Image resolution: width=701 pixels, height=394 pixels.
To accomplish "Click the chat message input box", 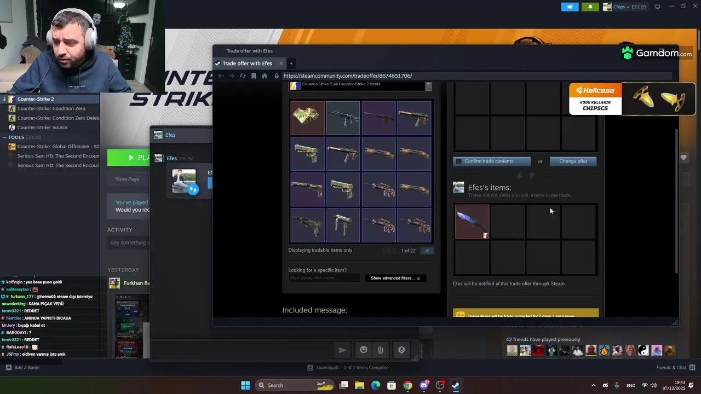I will tap(242, 350).
